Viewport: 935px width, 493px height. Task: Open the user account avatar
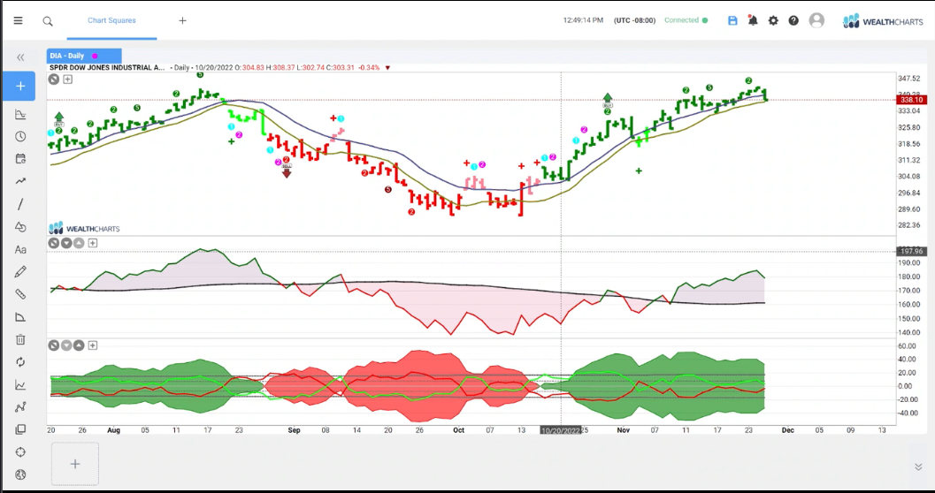tap(816, 20)
